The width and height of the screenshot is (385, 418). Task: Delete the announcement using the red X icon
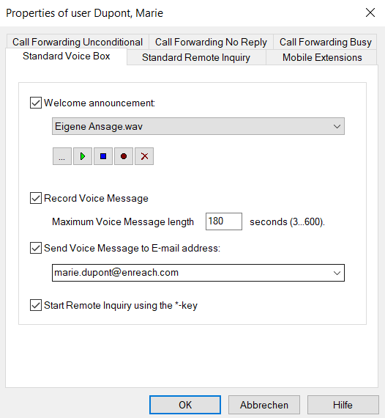(x=144, y=156)
